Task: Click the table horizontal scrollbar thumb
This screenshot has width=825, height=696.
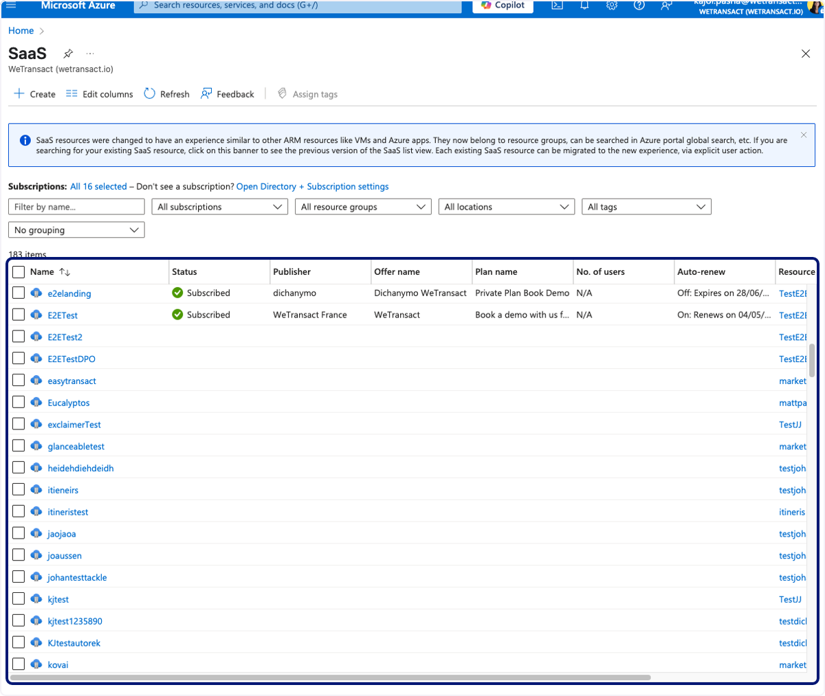Action: (331, 677)
